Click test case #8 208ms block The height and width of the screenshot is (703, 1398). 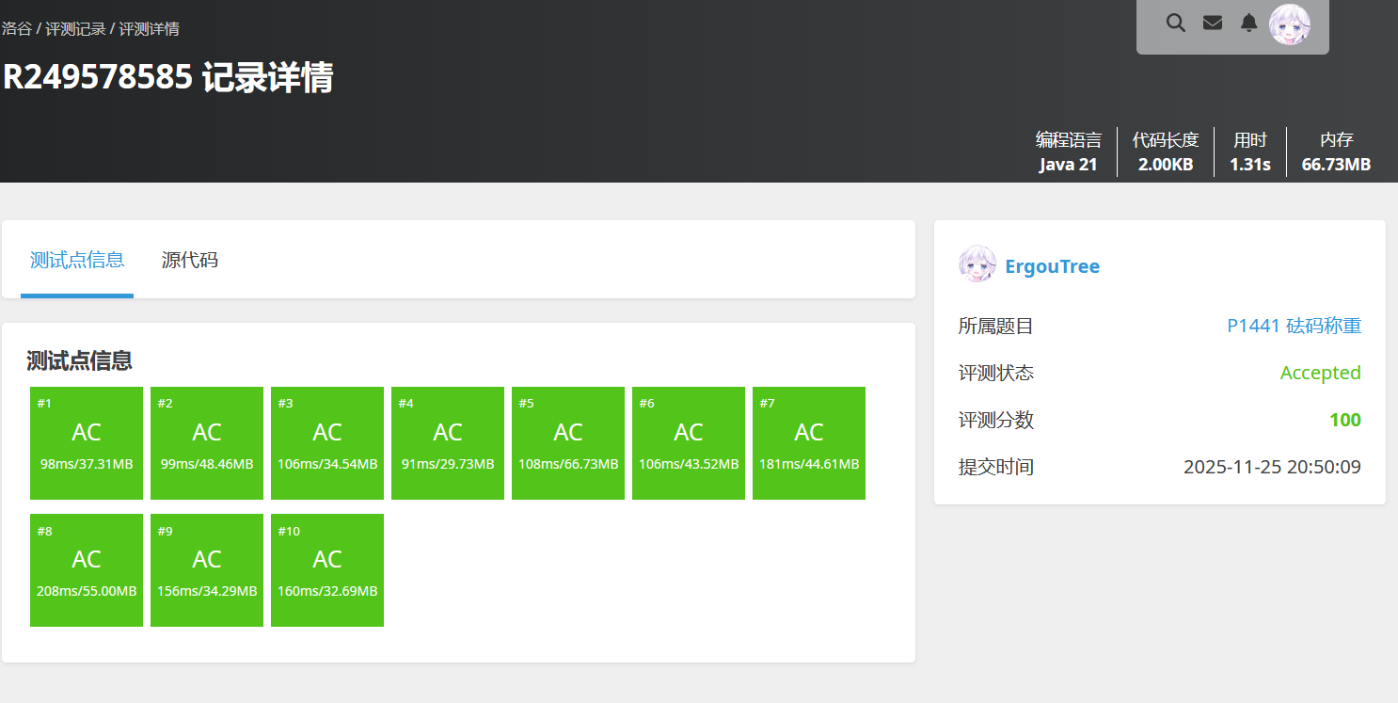click(x=87, y=570)
